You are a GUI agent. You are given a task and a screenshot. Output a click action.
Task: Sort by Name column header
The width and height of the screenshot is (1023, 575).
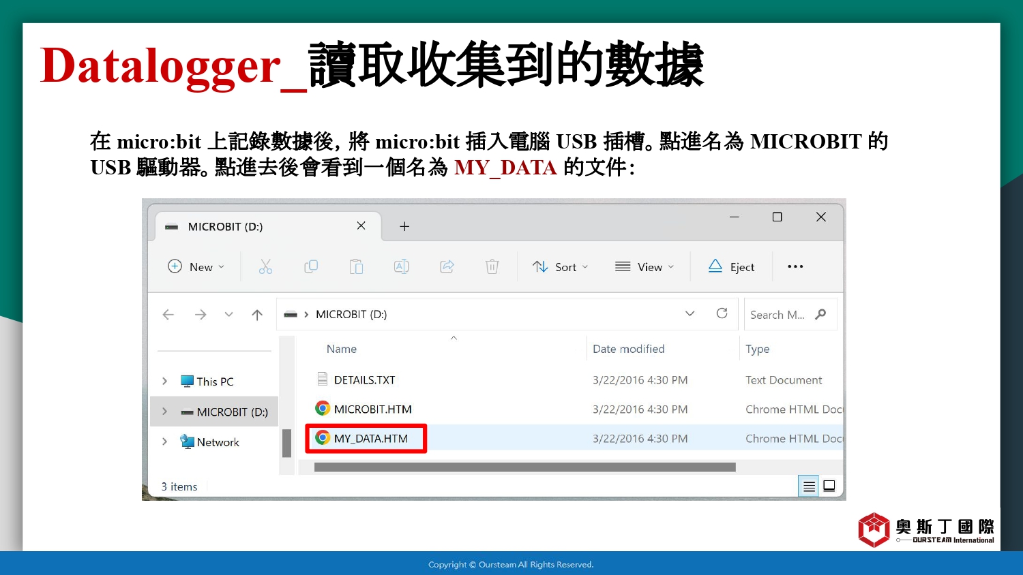[342, 349]
